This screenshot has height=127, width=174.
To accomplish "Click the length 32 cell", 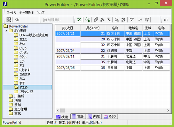I will [x=93, y=45].
